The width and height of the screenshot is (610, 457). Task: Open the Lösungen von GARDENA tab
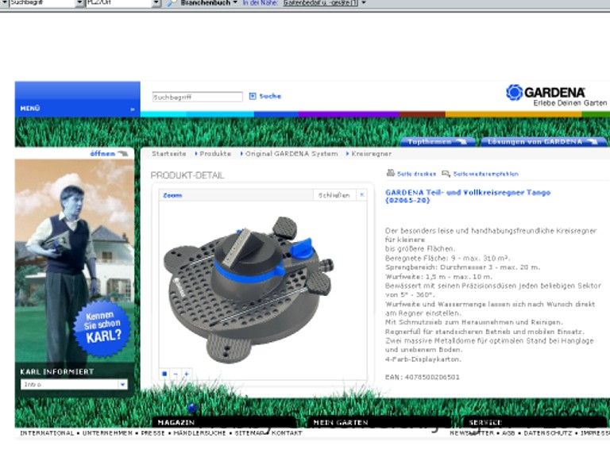[543, 142]
